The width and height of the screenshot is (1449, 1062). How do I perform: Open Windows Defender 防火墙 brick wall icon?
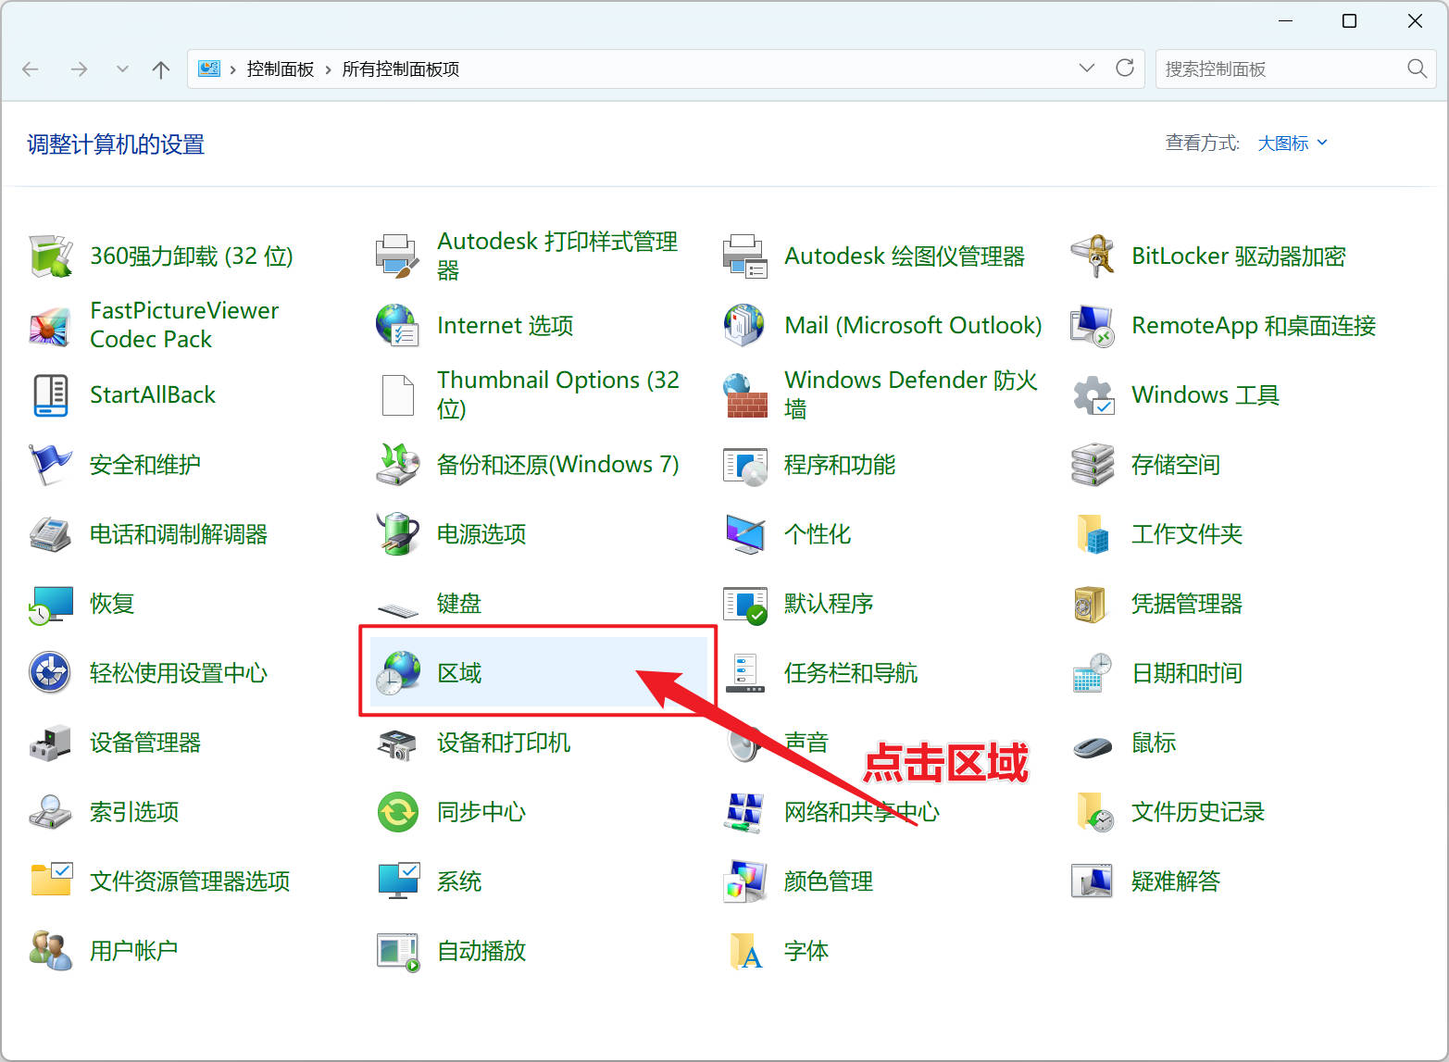coord(745,395)
